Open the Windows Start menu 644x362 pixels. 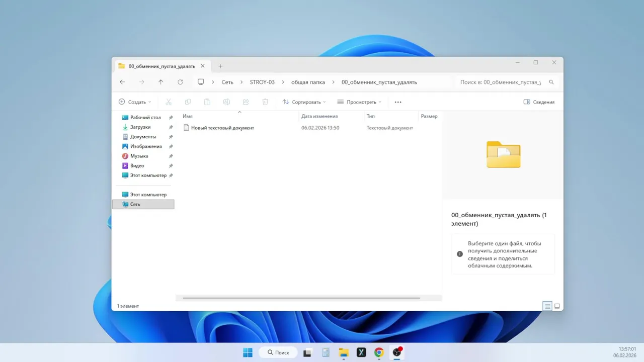pos(248,352)
